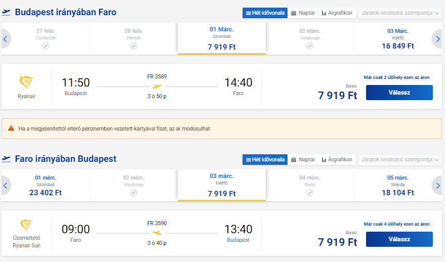Click the plane icon beside Budapest irányában Faro
This screenshot has height=262, width=445.
point(6,12)
